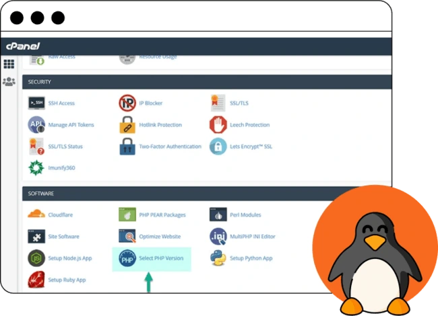The image size is (438, 316).
Task: Open the Optimize Website icon
Action: point(127,236)
